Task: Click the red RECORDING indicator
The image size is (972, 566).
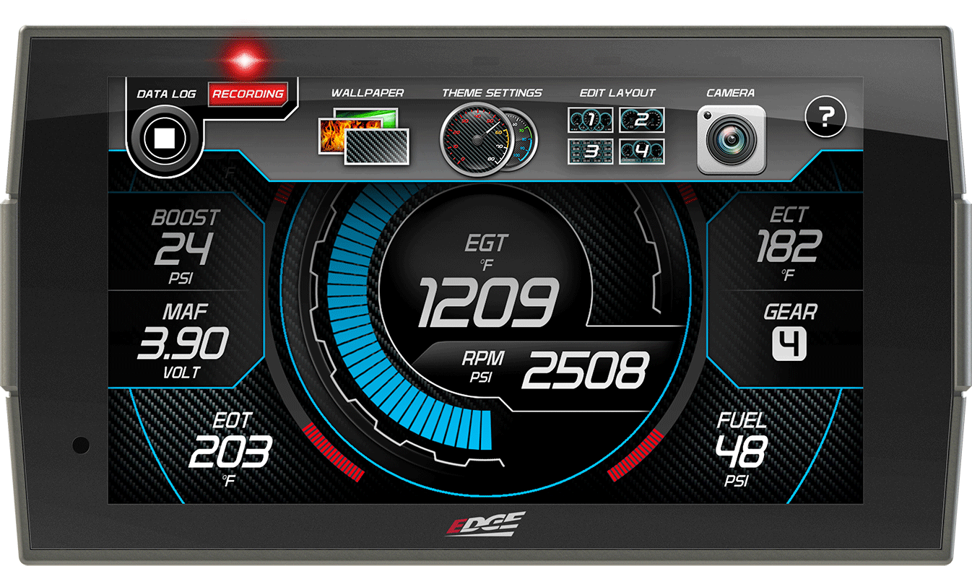Action: [248, 94]
